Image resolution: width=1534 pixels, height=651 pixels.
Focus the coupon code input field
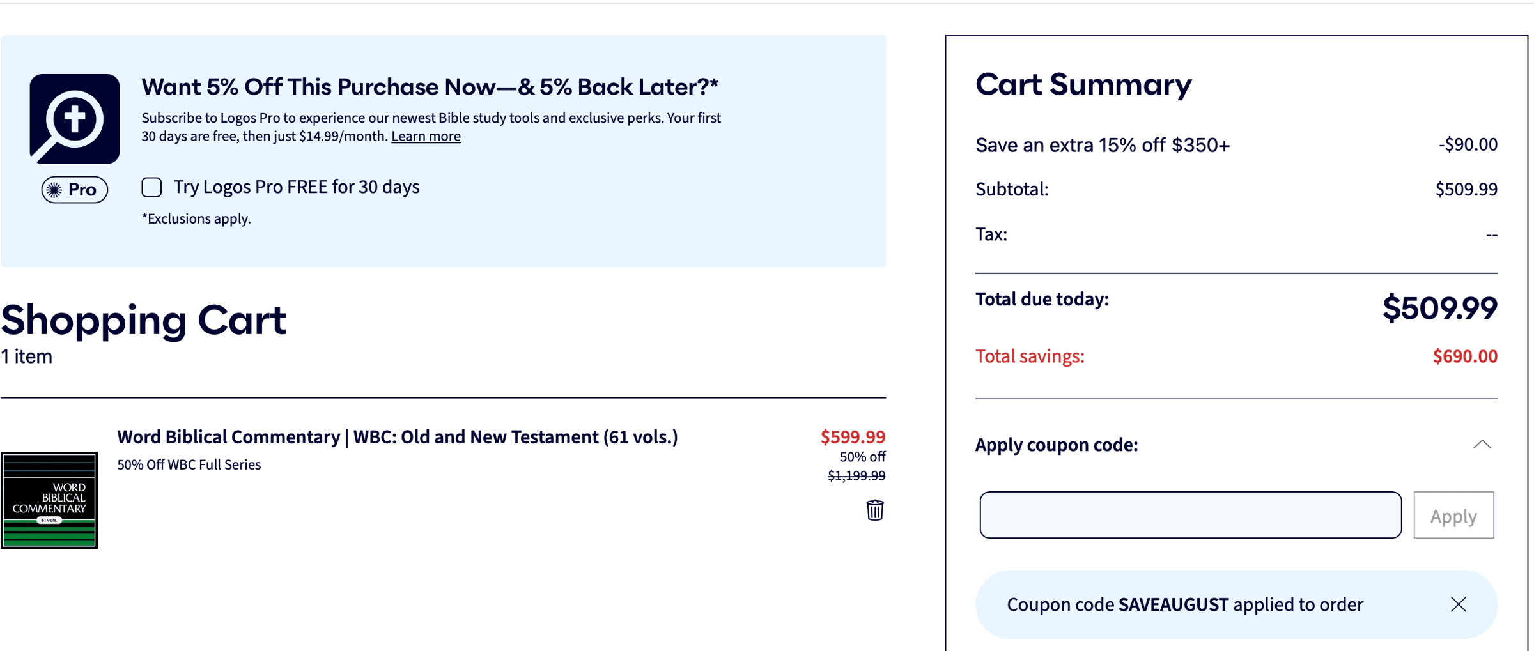click(x=1190, y=515)
